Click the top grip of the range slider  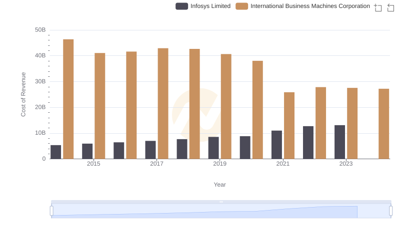221,202
